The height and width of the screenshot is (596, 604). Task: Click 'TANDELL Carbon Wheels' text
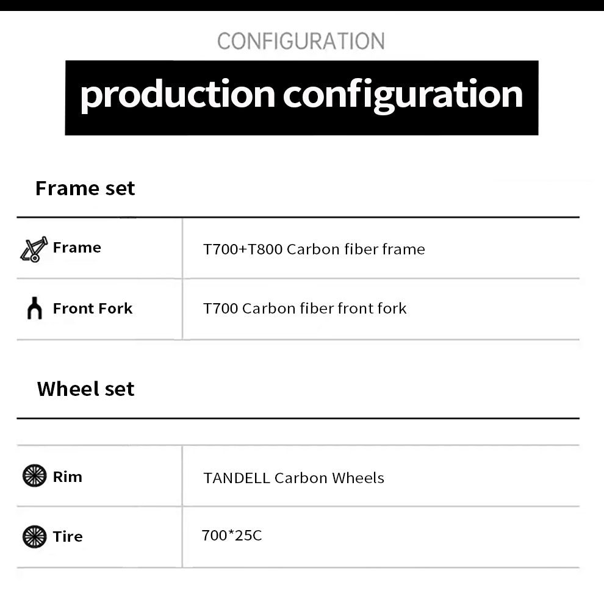tap(293, 478)
